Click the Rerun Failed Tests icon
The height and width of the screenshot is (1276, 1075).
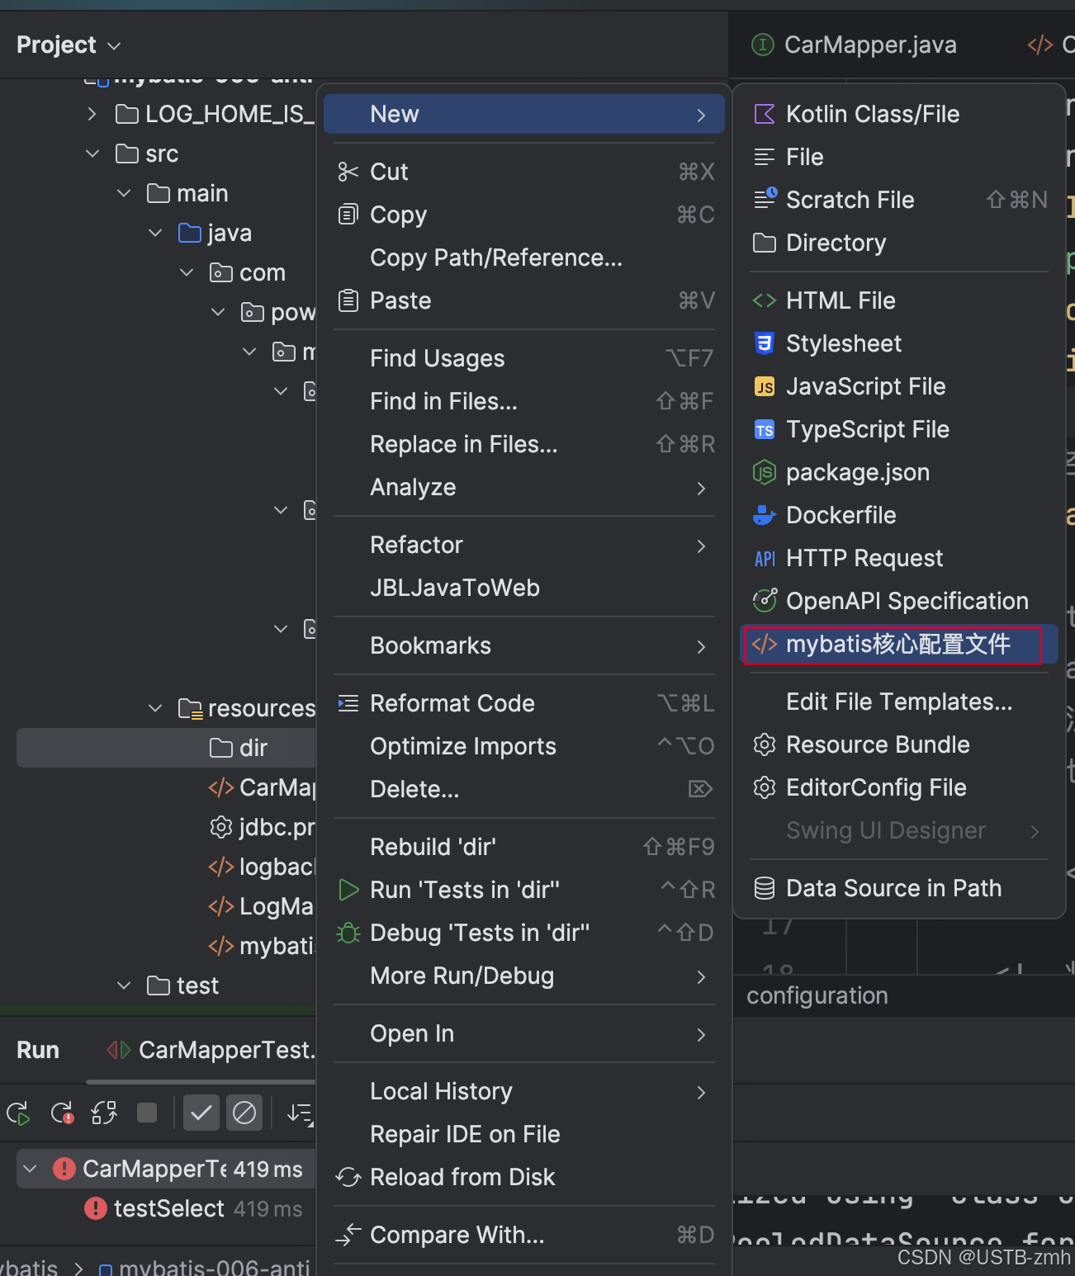coord(62,1113)
